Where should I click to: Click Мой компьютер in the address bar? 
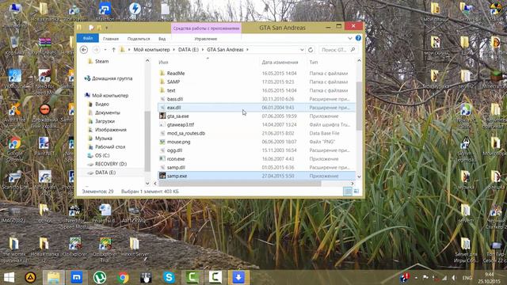151,50
